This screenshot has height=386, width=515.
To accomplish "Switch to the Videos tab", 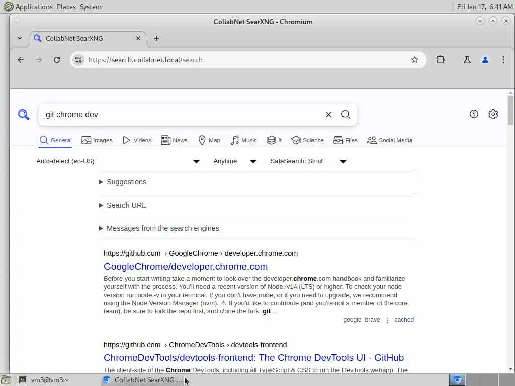I will (x=137, y=140).
